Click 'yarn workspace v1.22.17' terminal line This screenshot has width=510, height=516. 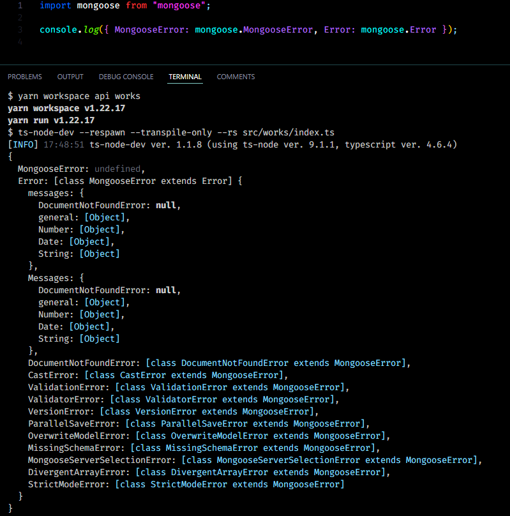[66, 109]
